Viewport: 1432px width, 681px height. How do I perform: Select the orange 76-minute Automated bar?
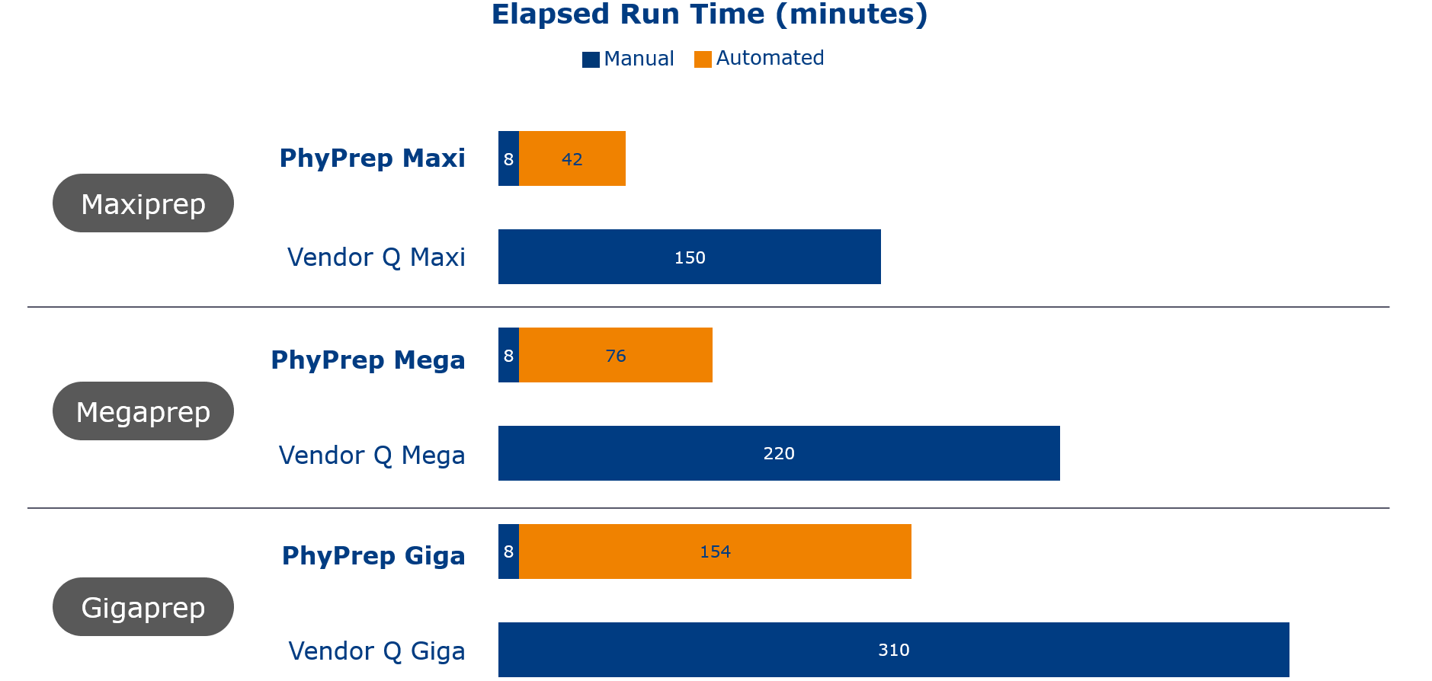[x=616, y=355]
